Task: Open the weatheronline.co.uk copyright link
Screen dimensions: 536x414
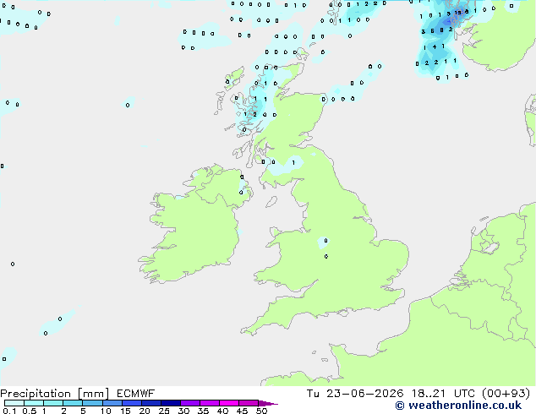Action: 458,406
